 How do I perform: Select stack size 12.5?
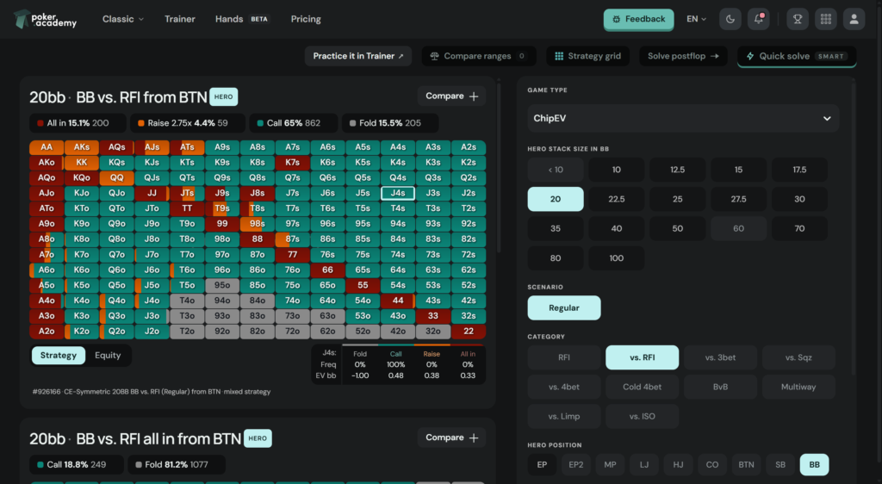coord(677,170)
